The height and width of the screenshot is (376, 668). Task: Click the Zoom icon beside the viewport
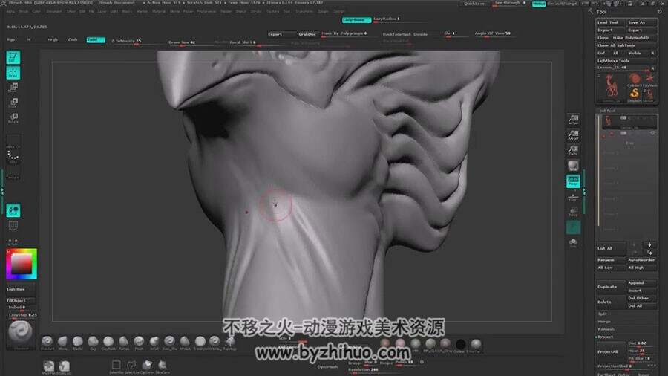click(x=573, y=149)
